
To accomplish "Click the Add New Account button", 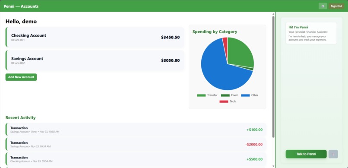I will 21,77.
